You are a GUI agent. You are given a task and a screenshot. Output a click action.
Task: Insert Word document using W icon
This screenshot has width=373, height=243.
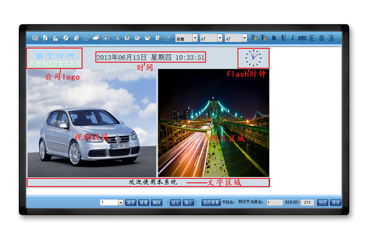(x=137, y=38)
